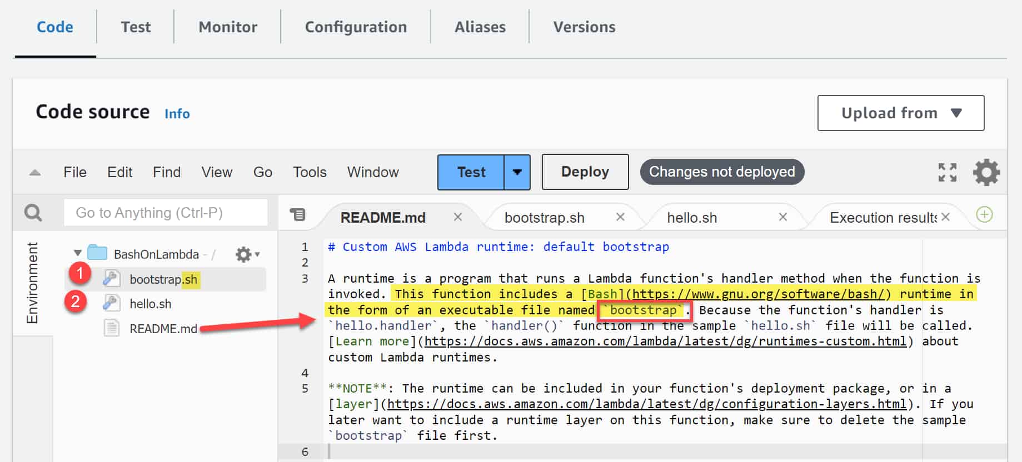Open the Configuration tab

pyautogui.click(x=356, y=27)
